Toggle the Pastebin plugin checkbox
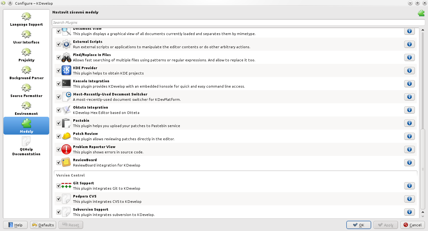Image resolution: width=428 pixels, height=231 pixels. (x=59, y=123)
